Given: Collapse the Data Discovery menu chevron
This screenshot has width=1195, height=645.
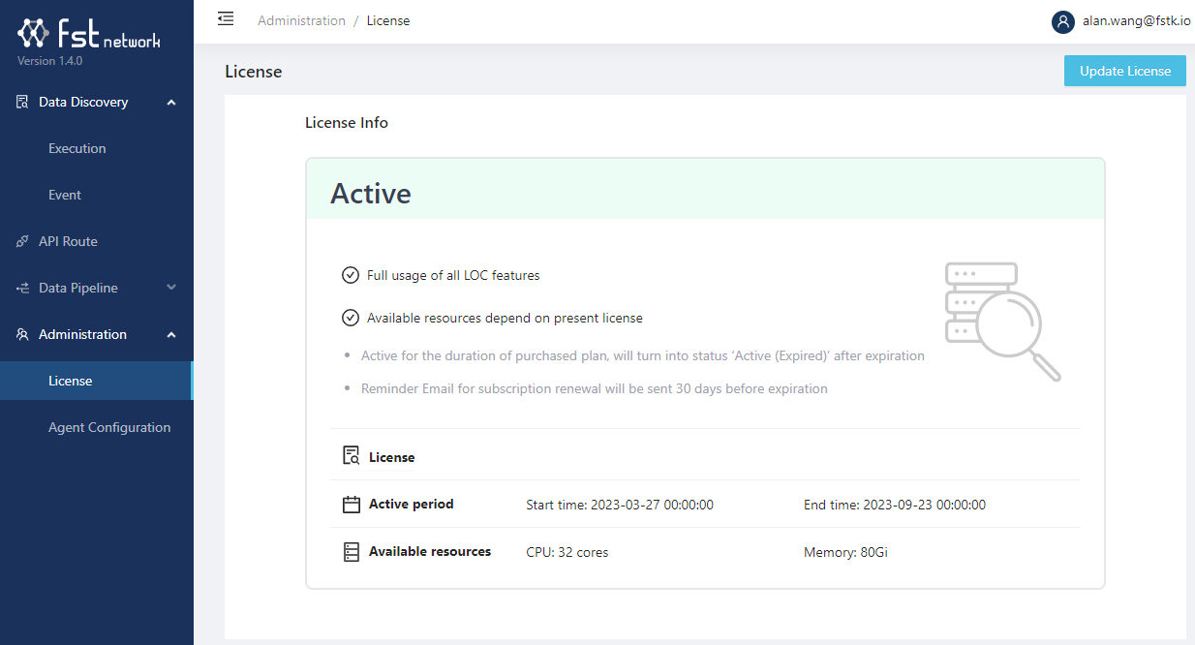Looking at the screenshot, I should pos(171,102).
